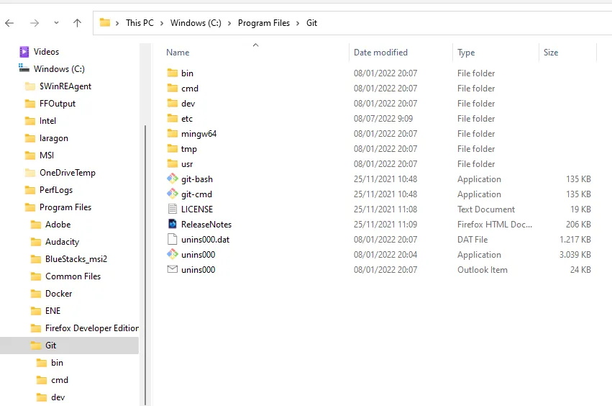Screen dimensions: 612x406
Task: Open the git-bash application icon
Action: tap(173, 179)
